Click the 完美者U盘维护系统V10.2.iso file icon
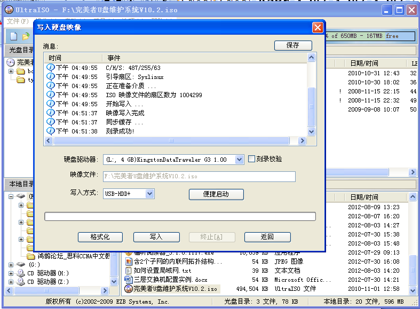Image resolution: width=420 pixels, height=309 pixels. (129, 288)
